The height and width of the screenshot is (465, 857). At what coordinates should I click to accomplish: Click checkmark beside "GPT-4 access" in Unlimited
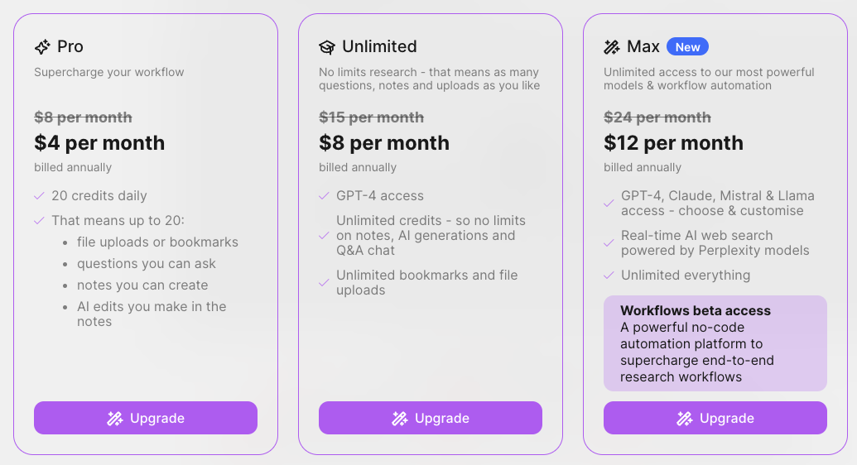pos(324,196)
